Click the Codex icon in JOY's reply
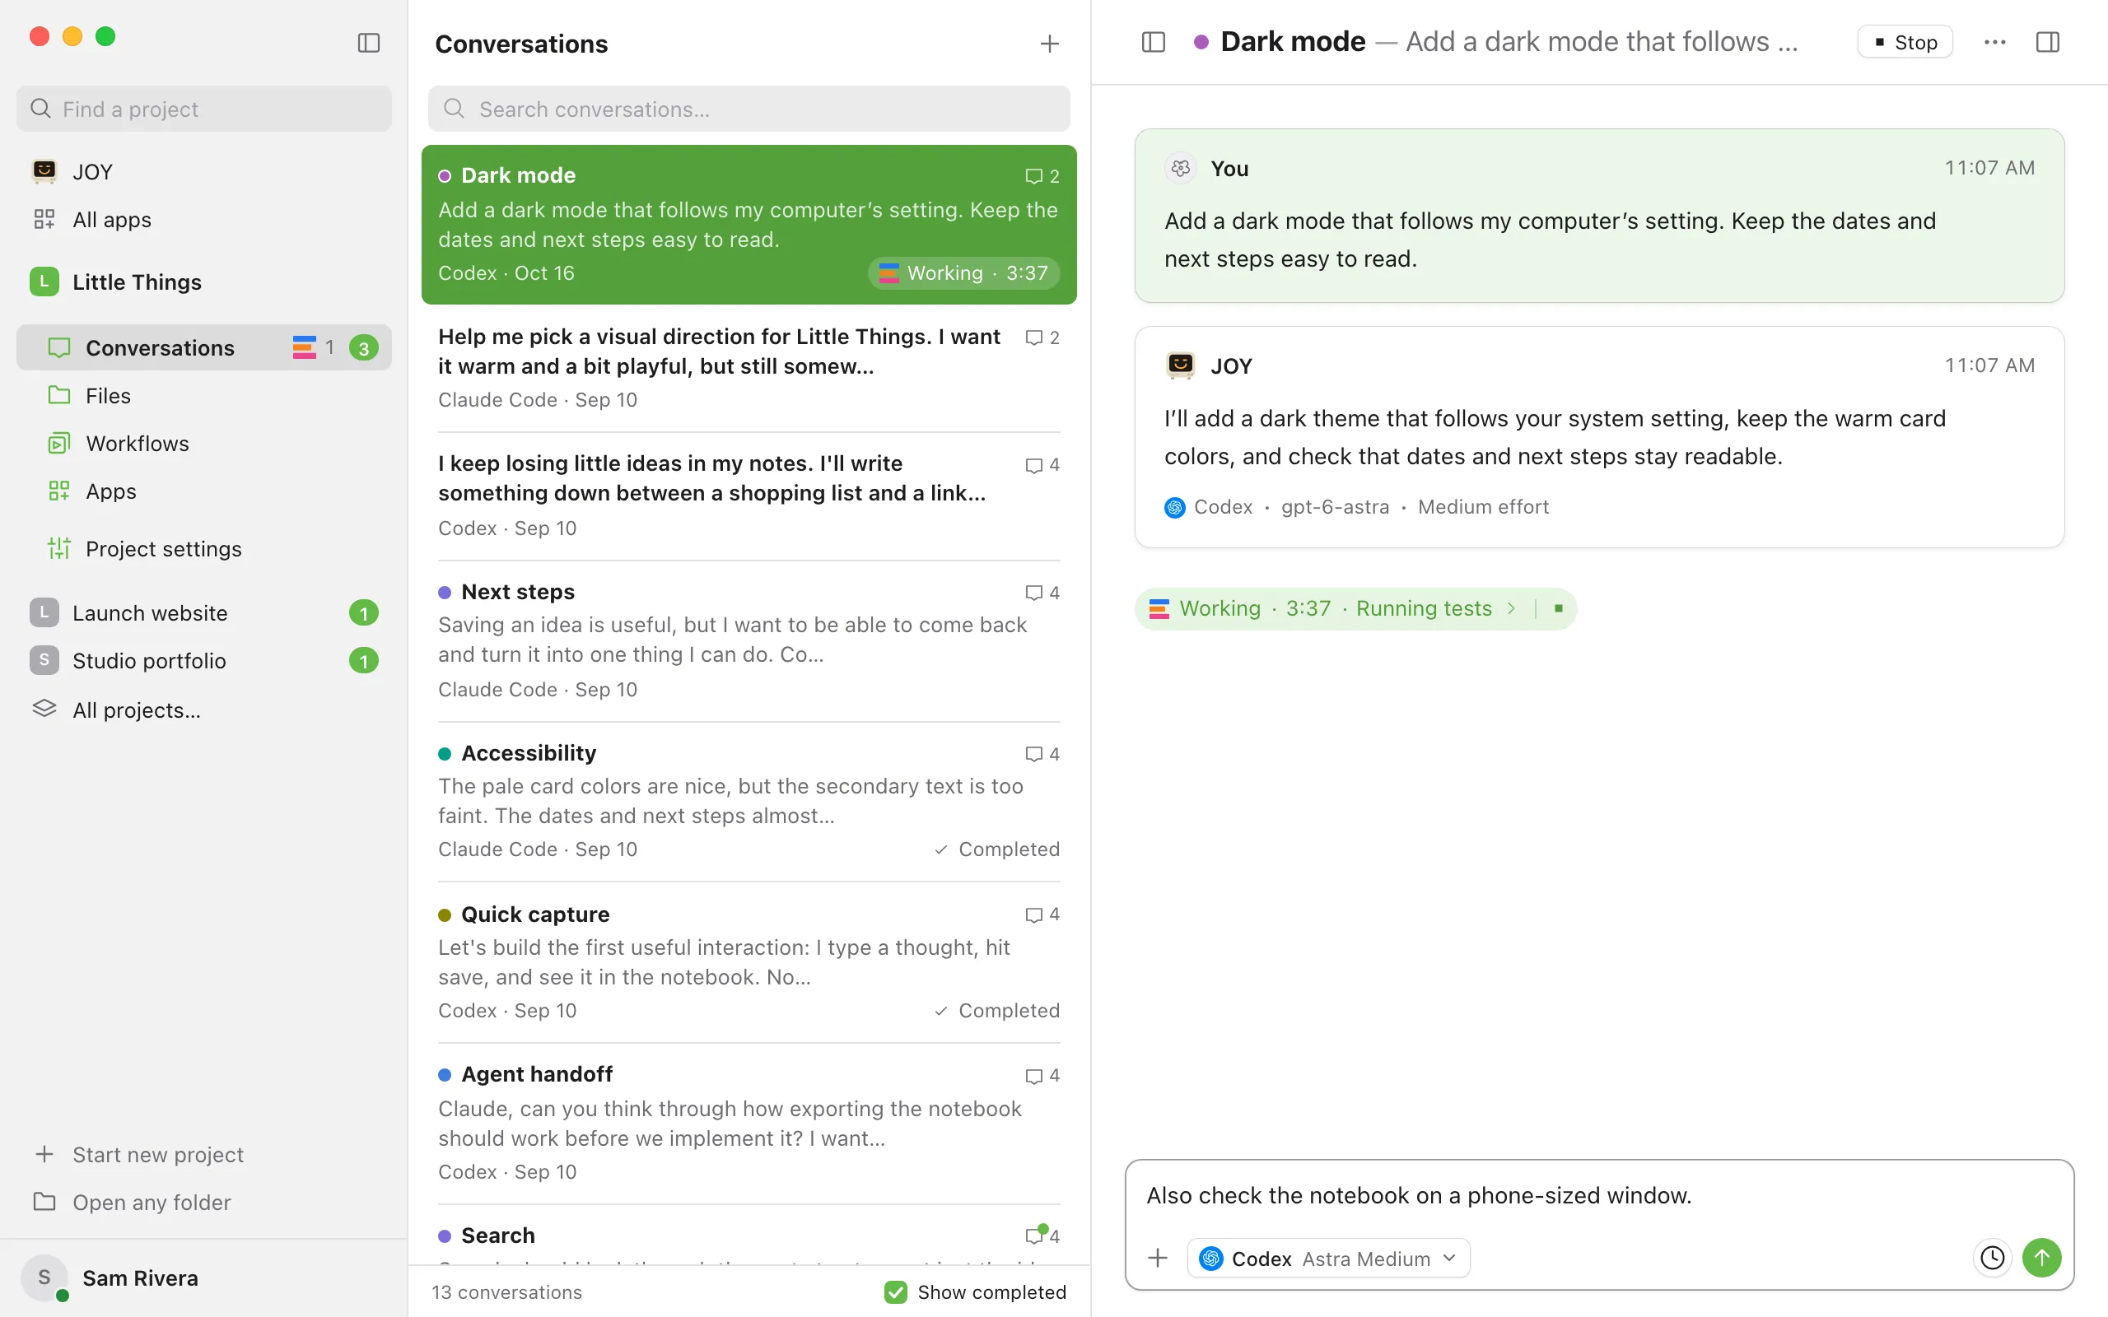Screen dimensions: 2108x1317 tap(1174, 507)
